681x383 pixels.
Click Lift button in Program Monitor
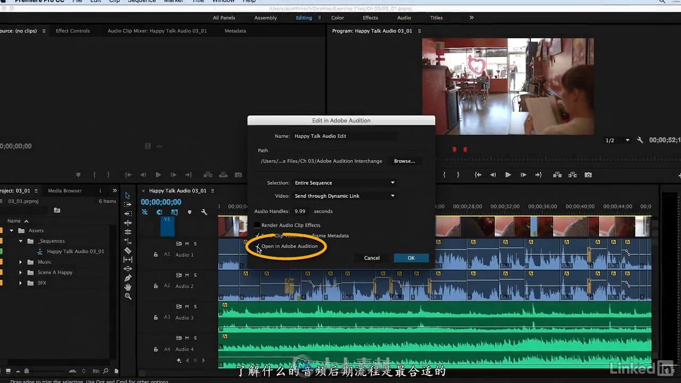pyautogui.click(x=557, y=174)
